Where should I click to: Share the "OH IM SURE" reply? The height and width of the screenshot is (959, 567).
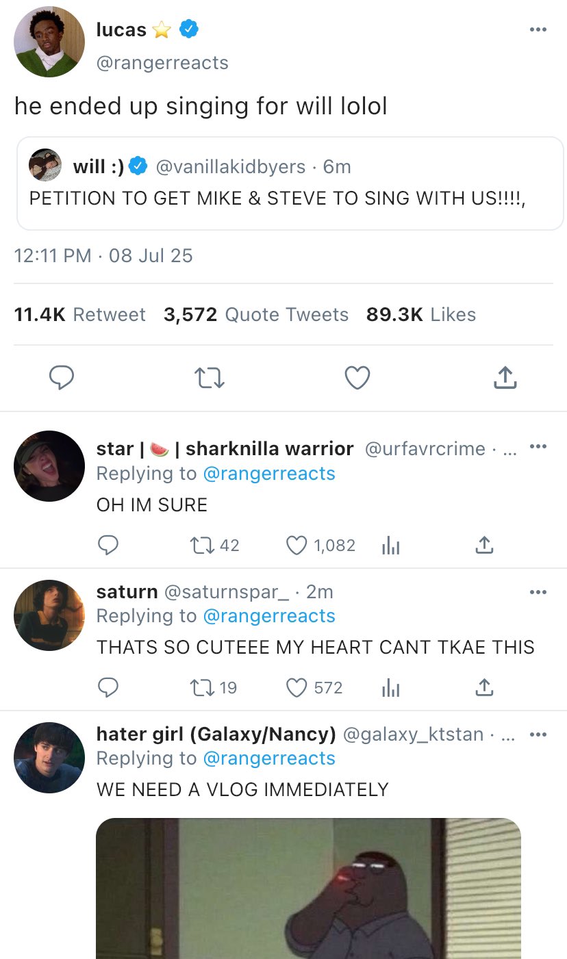[484, 545]
